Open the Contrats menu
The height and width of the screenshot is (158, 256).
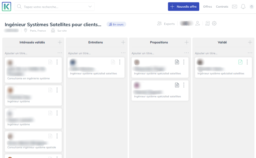[222, 7]
